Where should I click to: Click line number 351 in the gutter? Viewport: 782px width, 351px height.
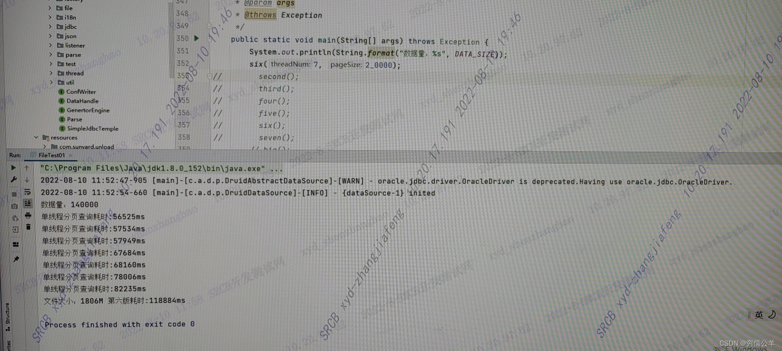182,51
